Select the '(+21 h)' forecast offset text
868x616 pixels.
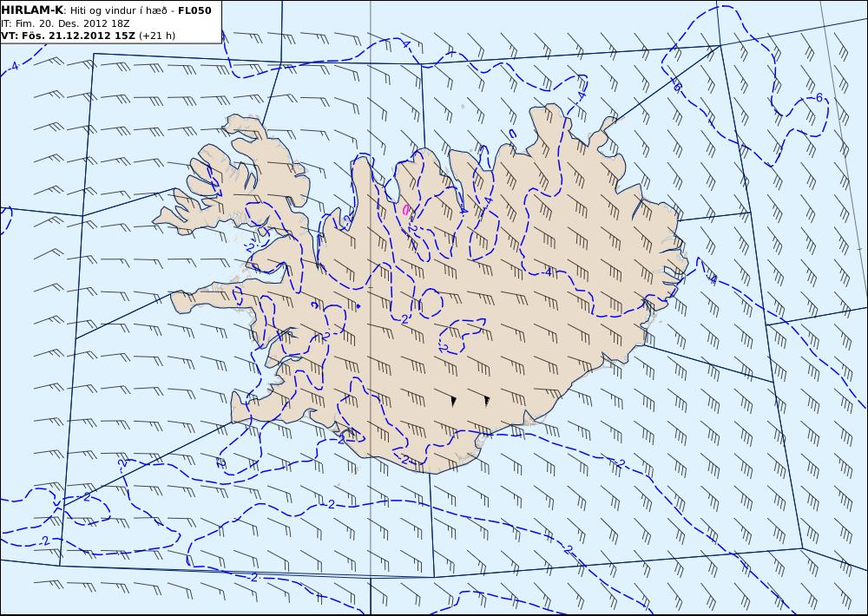pos(157,36)
